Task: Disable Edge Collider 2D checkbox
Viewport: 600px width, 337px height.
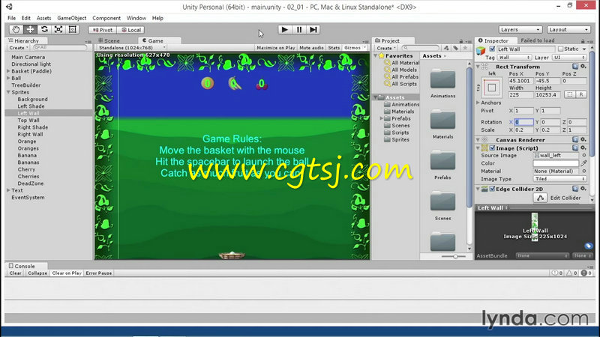Action: pyautogui.click(x=492, y=189)
